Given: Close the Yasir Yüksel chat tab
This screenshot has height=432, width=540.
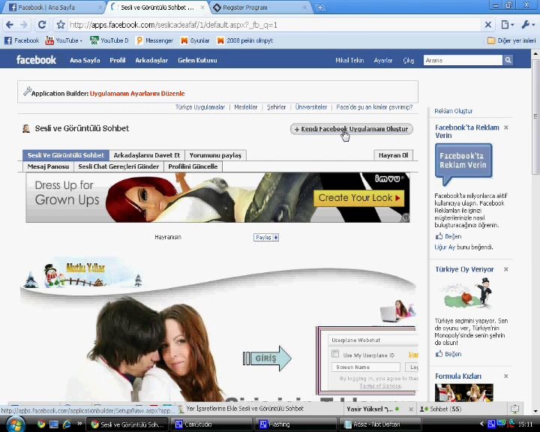Looking at the screenshot, I should (411, 409).
